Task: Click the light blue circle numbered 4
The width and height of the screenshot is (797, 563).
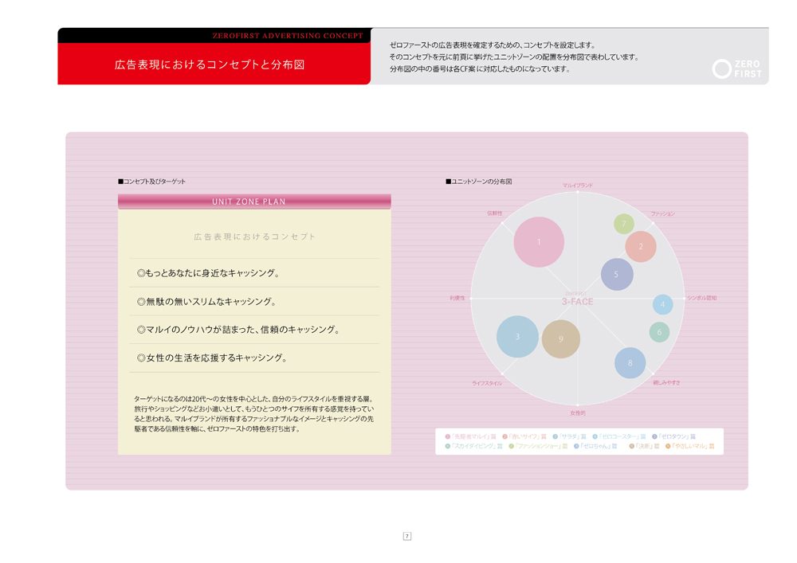Action: pyautogui.click(x=663, y=305)
